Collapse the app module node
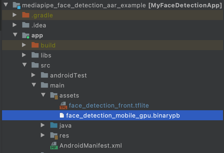Viewport: 224px width, 153px height. (x=14, y=35)
